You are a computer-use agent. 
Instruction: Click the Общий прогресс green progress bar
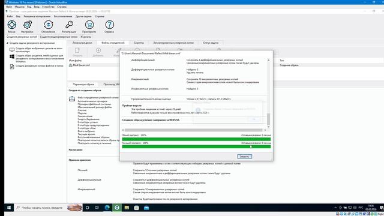[196, 139]
